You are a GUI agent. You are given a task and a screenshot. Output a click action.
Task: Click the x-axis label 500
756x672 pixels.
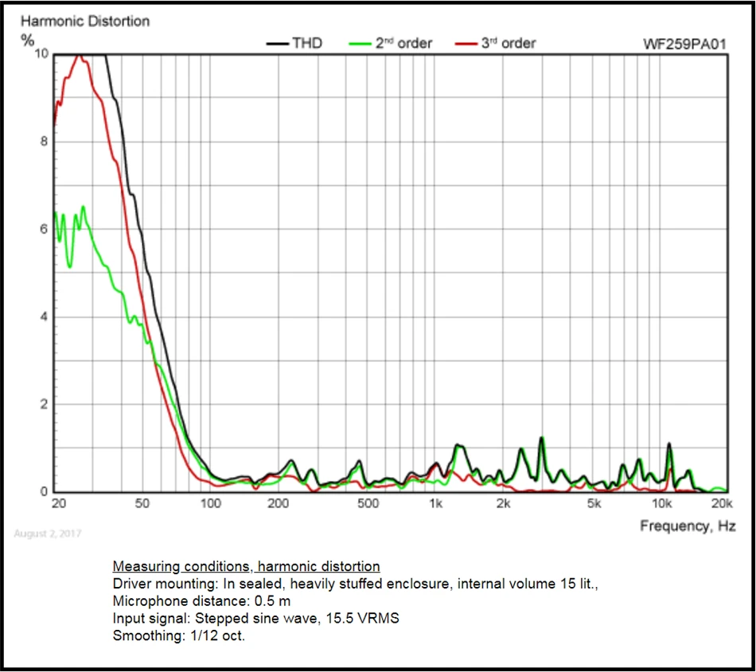pos(368,504)
